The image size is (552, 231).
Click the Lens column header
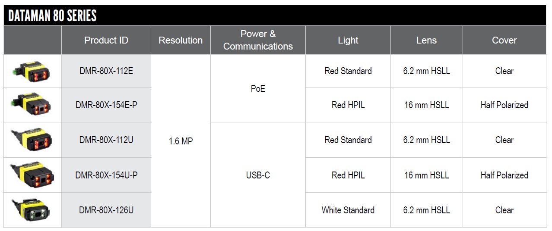pyautogui.click(x=426, y=40)
